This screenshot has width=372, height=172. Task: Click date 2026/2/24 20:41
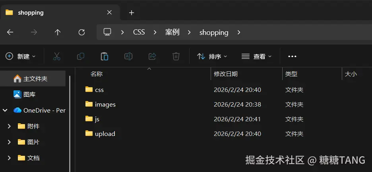237,119
